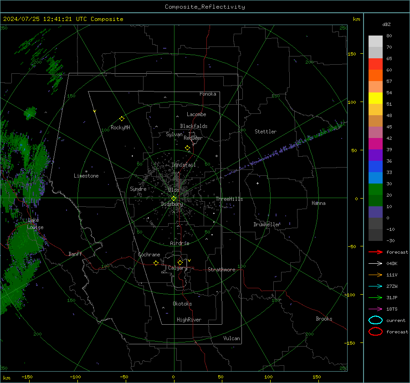
Task: Click the Stettler city label
Action: coord(266,132)
